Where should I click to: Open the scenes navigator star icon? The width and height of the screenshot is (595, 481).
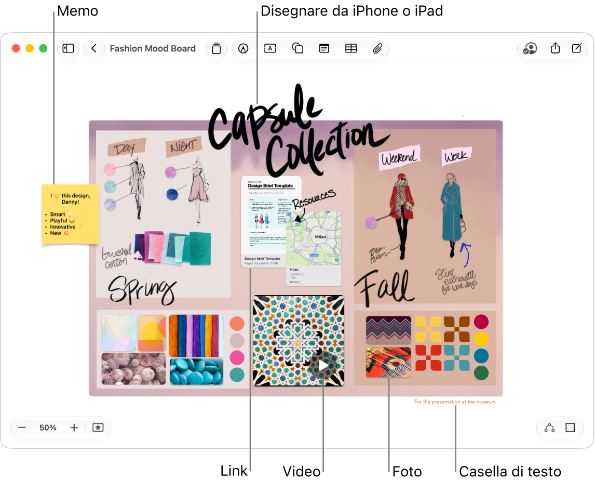click(98, 428)
